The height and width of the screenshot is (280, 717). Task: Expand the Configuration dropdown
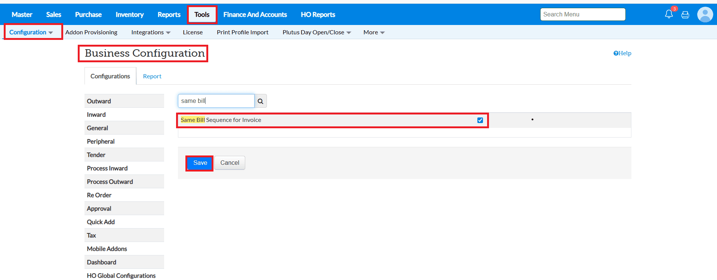31,32
